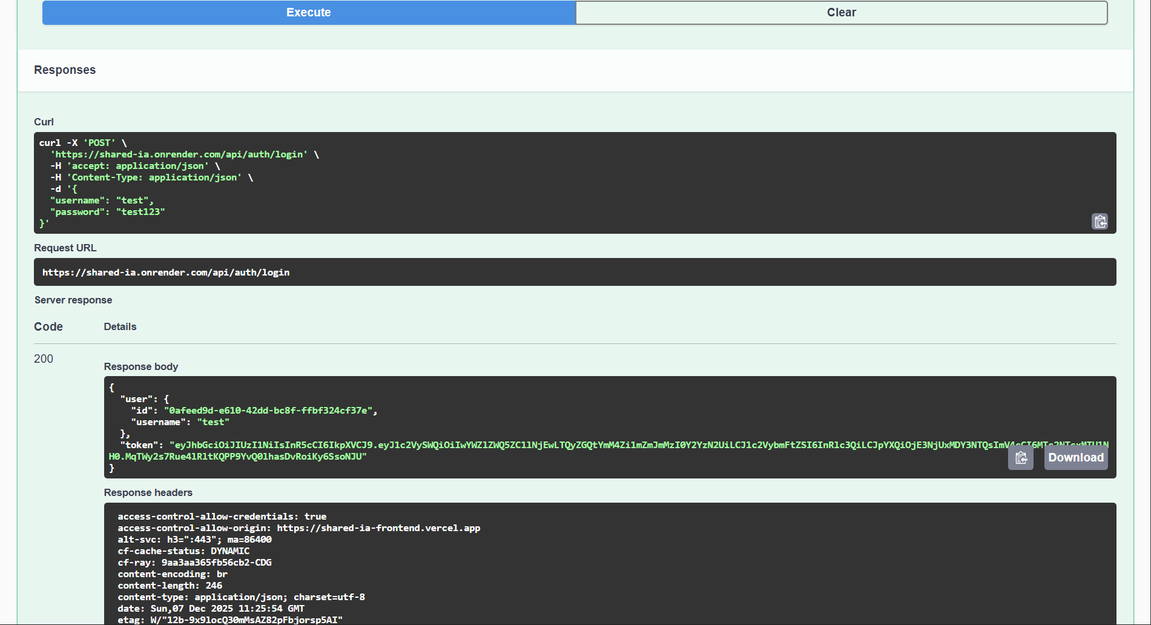Viewport: 1151px width, 625px height.
Task: Click the Responses section header
Action: point(65,70)
